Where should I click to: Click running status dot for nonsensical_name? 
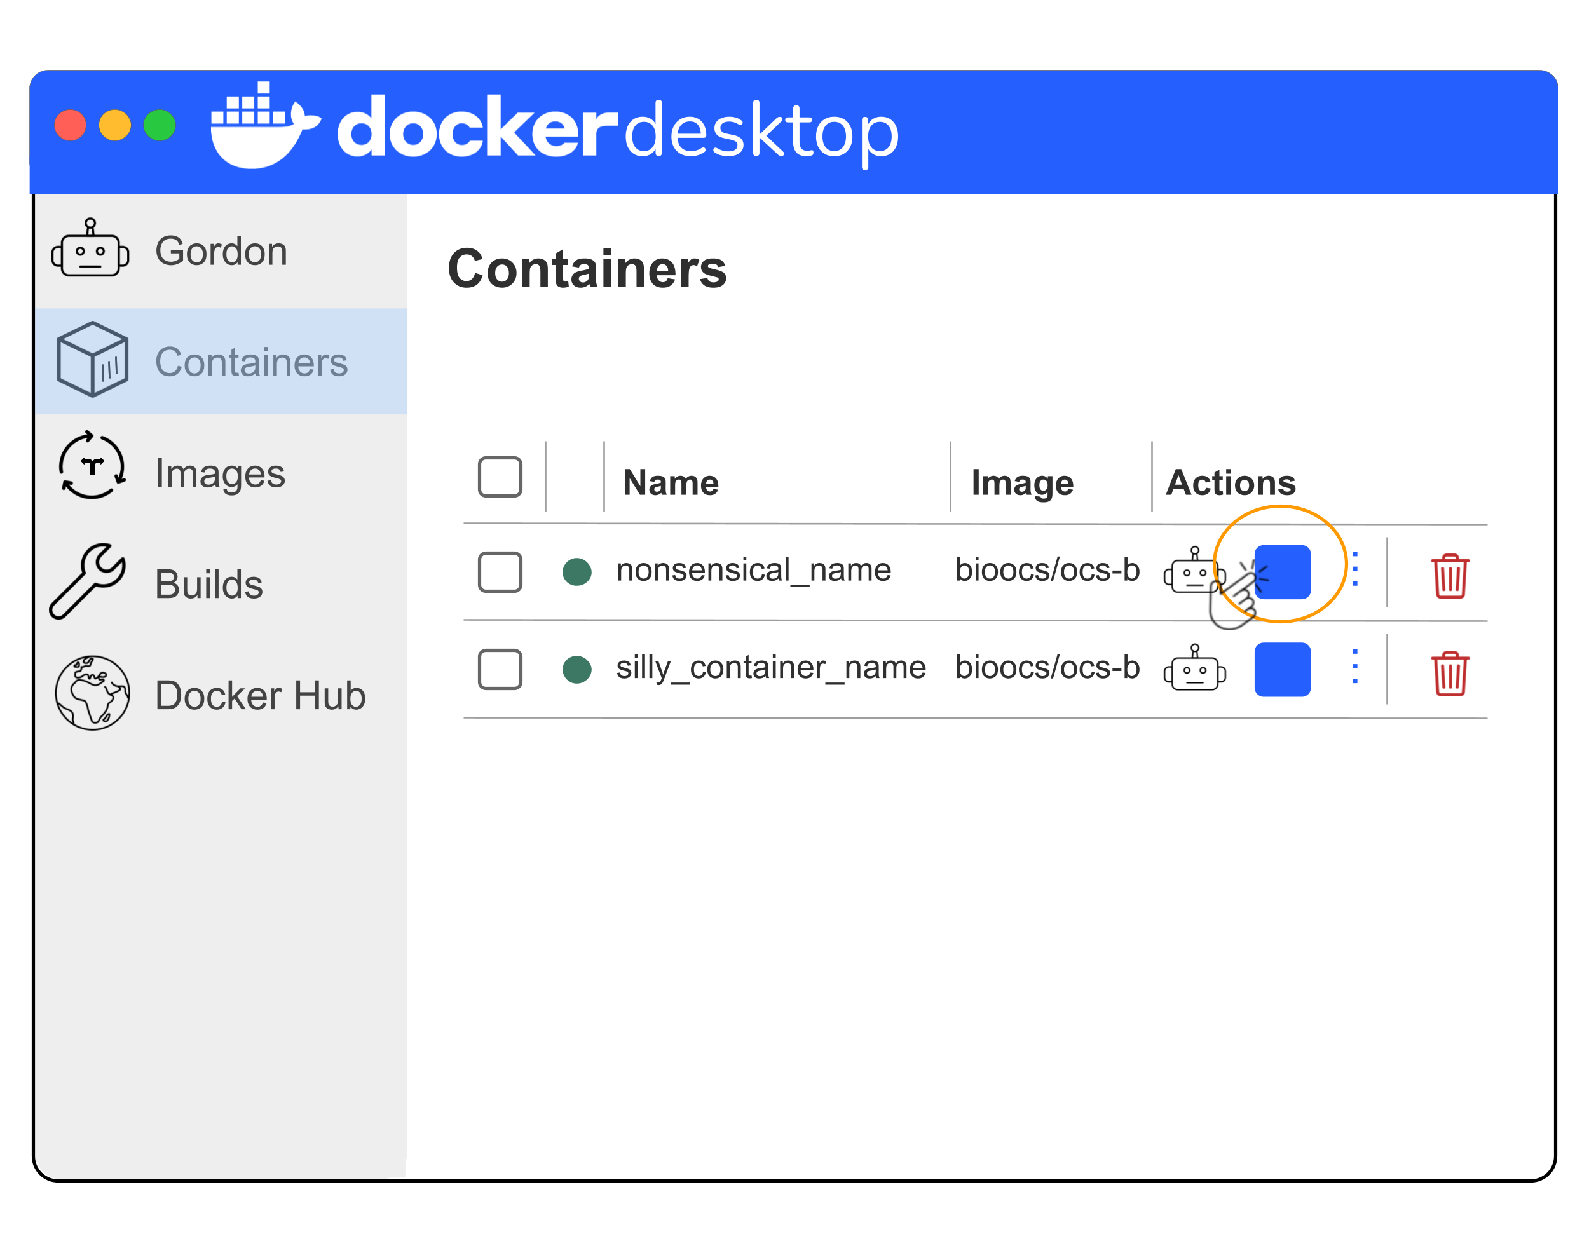point(577,572)
